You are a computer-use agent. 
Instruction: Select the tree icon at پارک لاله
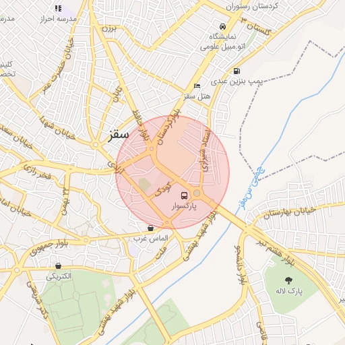click(288, 280)
